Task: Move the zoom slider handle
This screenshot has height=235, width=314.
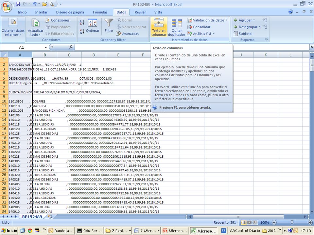Action: pos(292,222)
